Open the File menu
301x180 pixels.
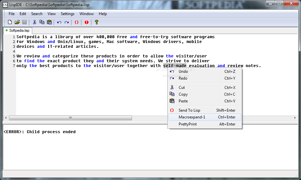(12, 14)
